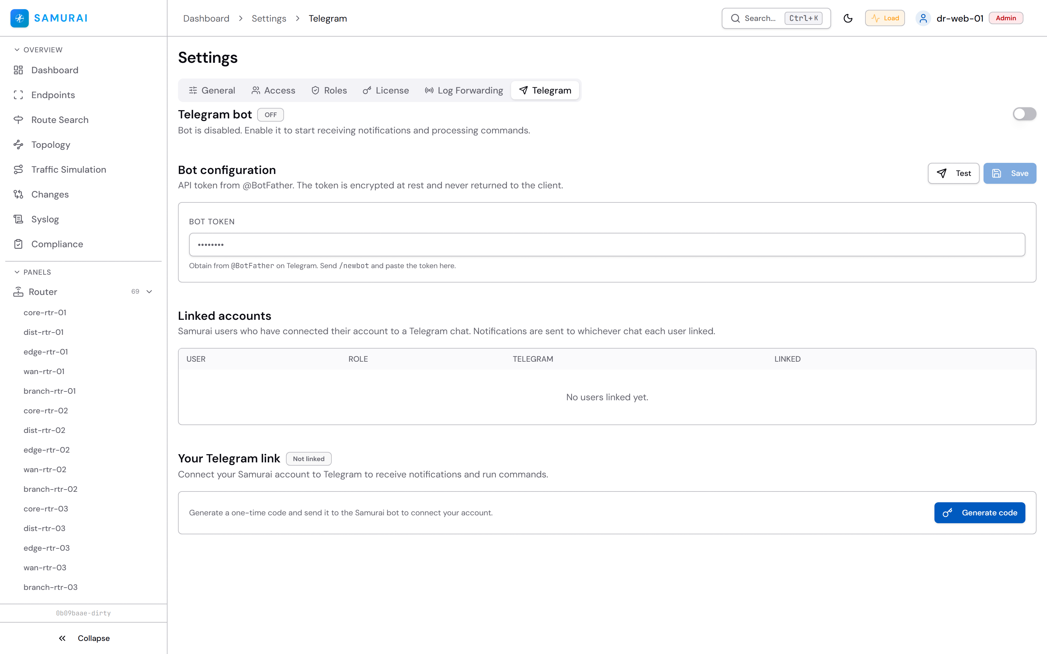This screenshot has width=1047, height=654.
Task: Select edge-rtr-01 in the router list
Action: click(x=46, y=352)
